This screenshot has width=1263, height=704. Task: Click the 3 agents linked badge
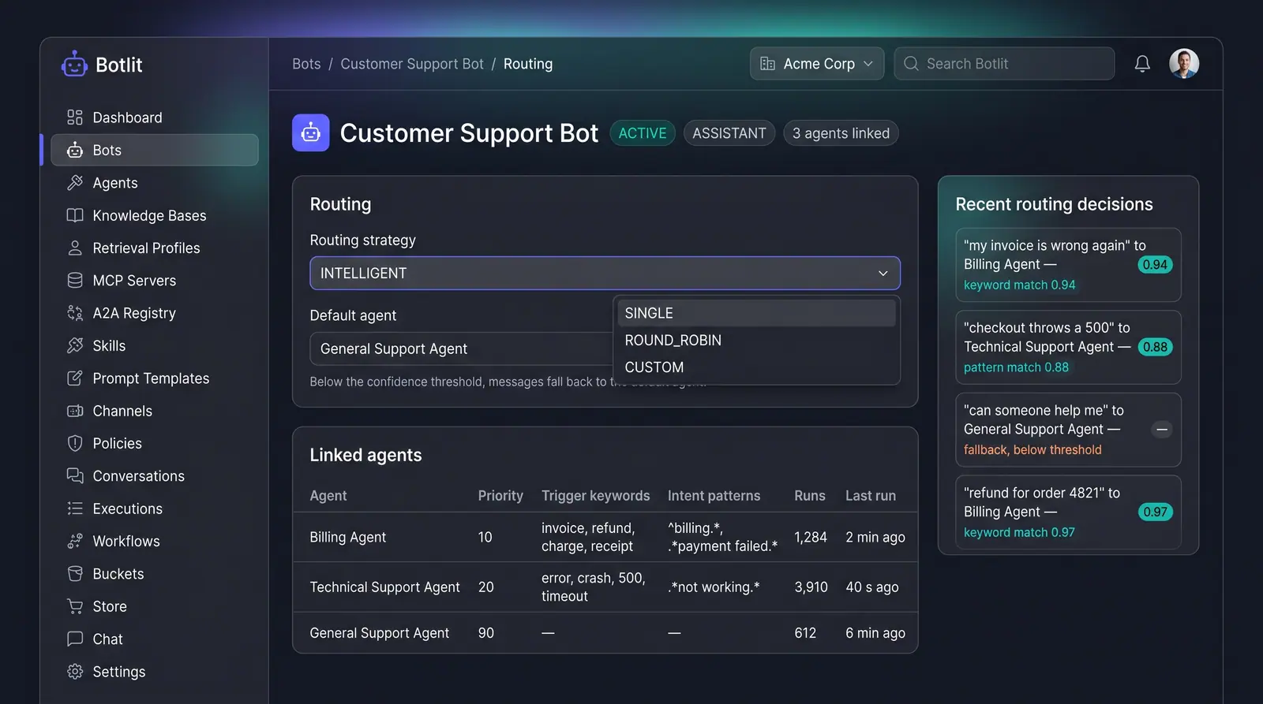(841, 133)
